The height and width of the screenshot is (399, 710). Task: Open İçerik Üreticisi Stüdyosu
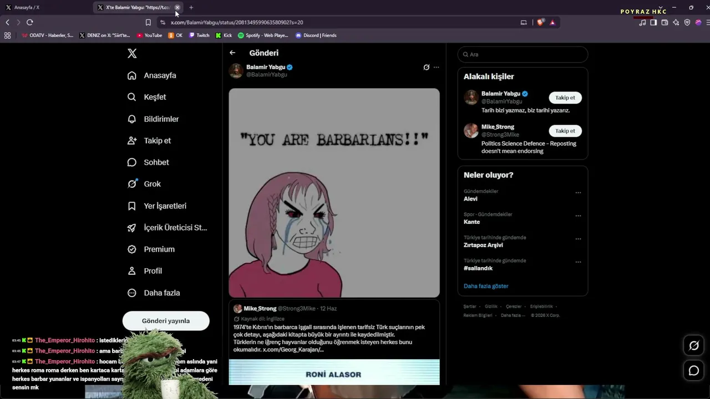(x=167, y=228)
